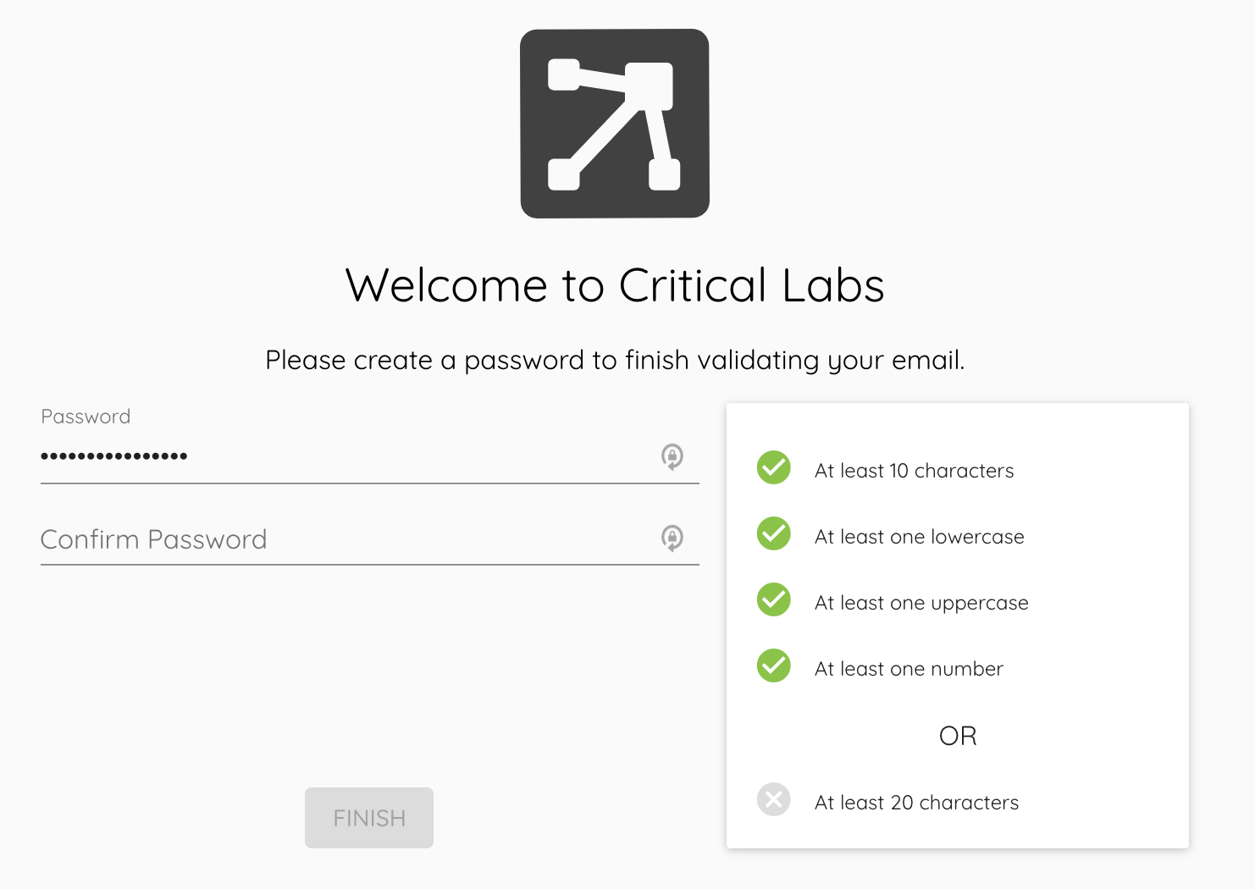Click the password manager icon in Password field
Viewport: 1255px width, 889px height.
pos(672,456)
